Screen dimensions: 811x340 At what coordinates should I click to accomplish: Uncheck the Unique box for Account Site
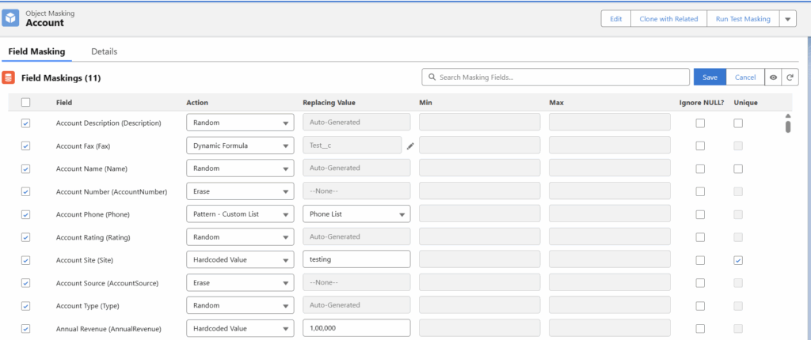pos(738,260)
